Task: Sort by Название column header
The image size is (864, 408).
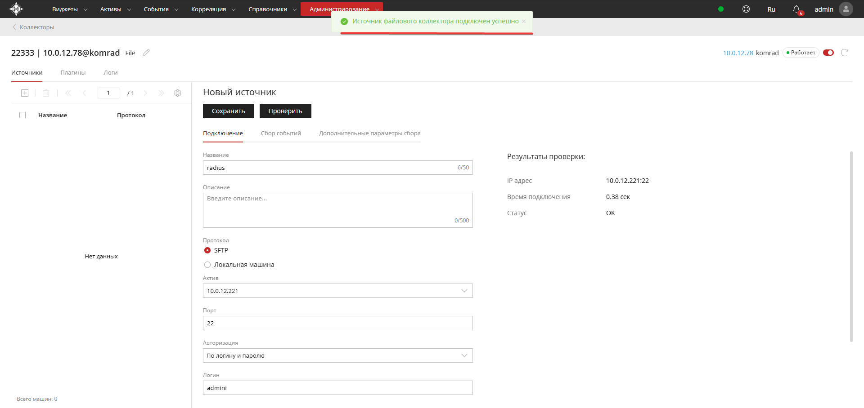Action: click(x=53, y=115)
